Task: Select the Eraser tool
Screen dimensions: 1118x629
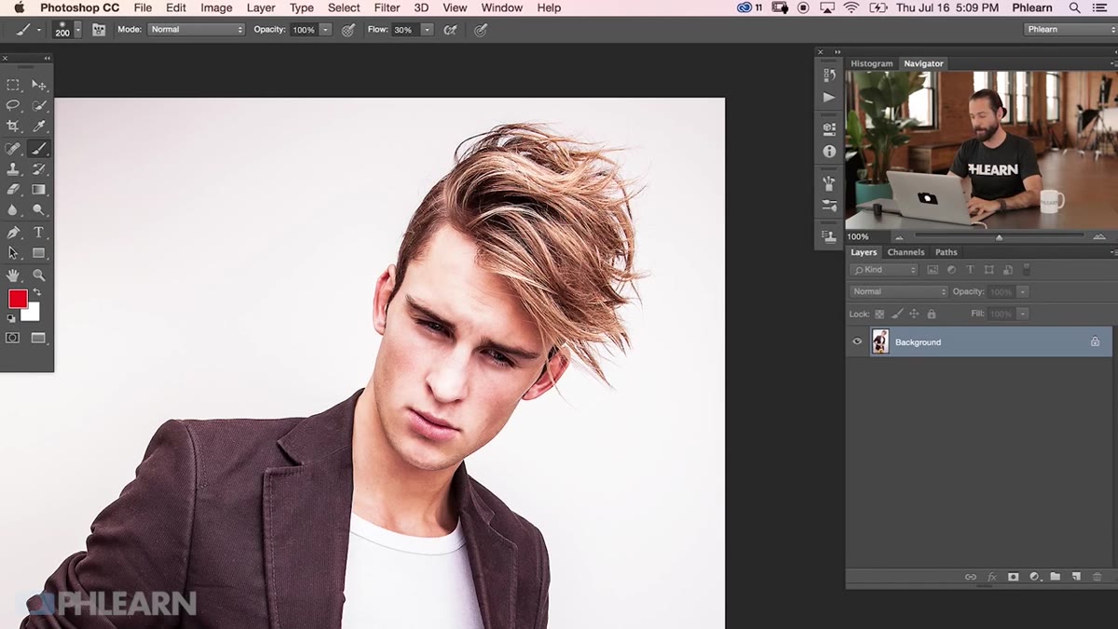Action: [13, 190]
